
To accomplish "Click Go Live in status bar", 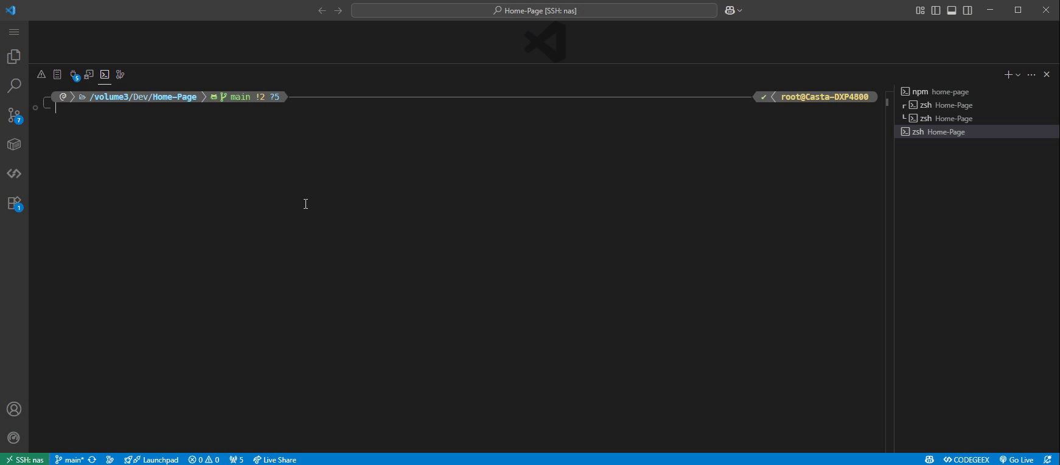I will click(x=1016, y=460).
